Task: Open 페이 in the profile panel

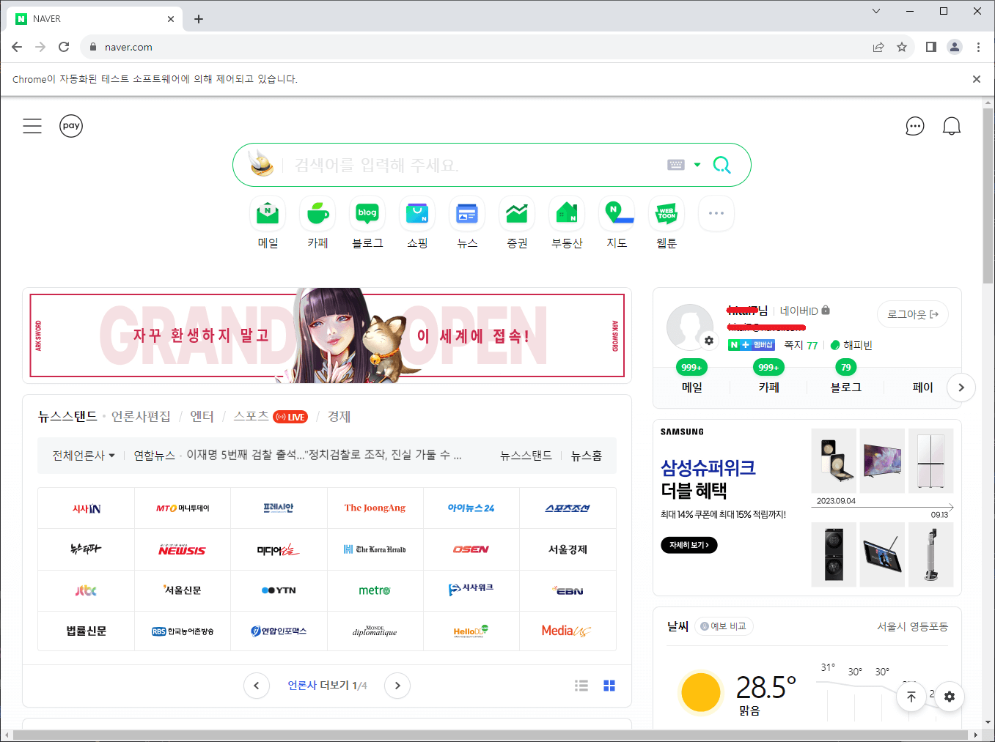Action: tap(922, 387)
